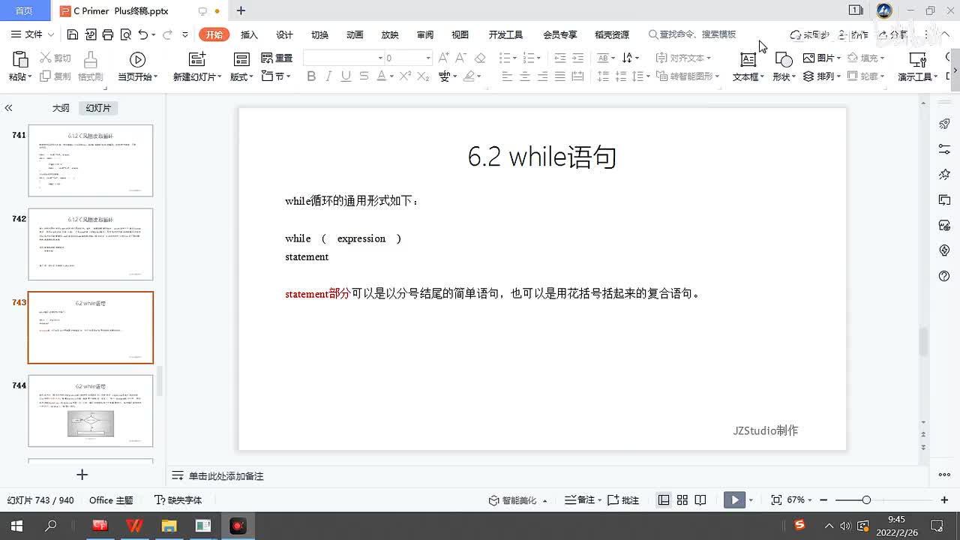Image resolution: width=960 pixels, height=540 pixels.
Task: Click the Paste clipboard icon
Action: tap(19, 60)
